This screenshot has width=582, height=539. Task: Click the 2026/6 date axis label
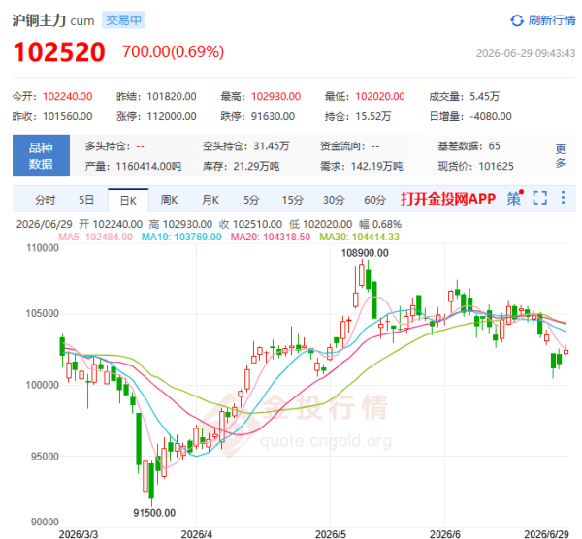pyautogui.click(x=444, y=534)
